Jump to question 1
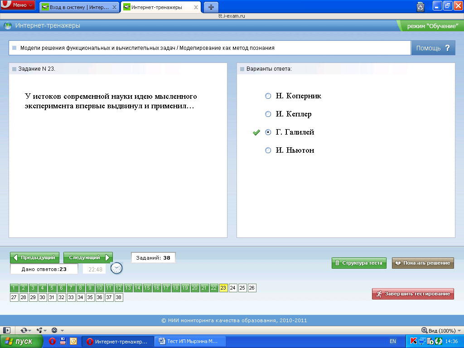The height and width of the screenshot is (348, 464). (x=14, y=288)
